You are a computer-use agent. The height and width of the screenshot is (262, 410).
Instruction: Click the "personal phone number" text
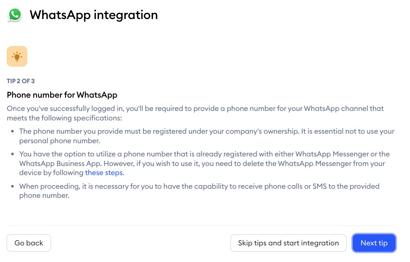point(59,141)
